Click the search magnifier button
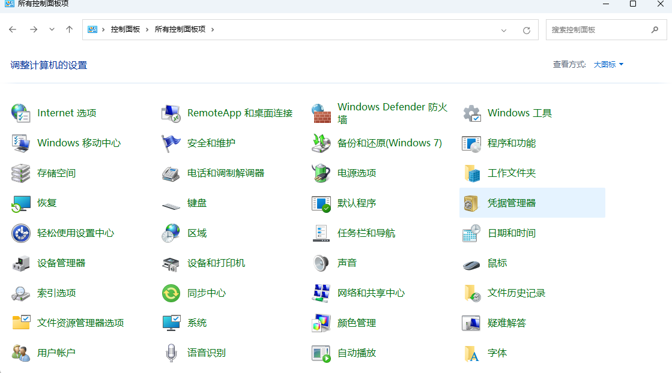 (655, 29)
